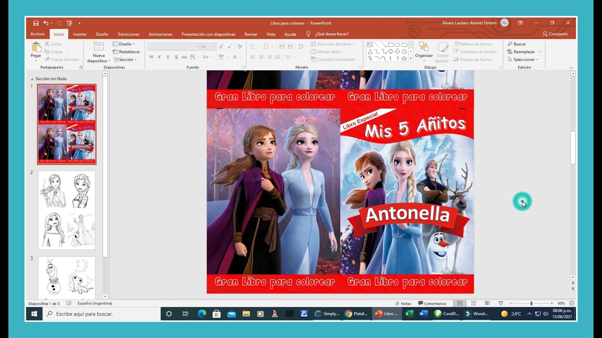Open the Reemplazar dropdown arrow
The height and width of the screenshot is (338, 602).
539,52
